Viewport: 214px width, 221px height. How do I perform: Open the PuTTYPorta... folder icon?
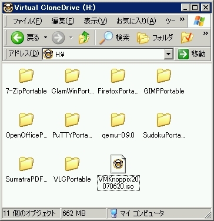click(72, 120)
